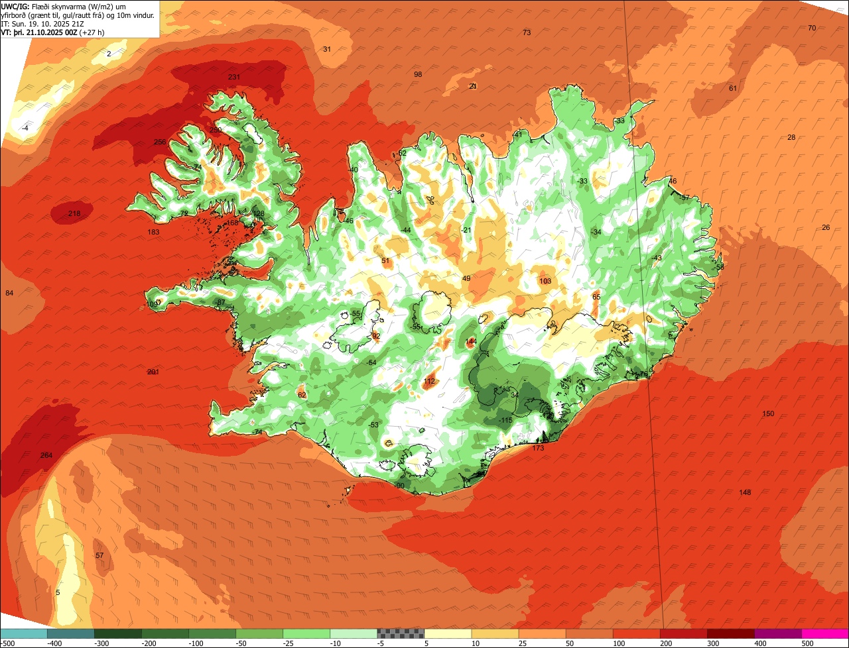Screen dimensions: 849x648
Task: Click the map value 183
Action: [x=154, y=232]
